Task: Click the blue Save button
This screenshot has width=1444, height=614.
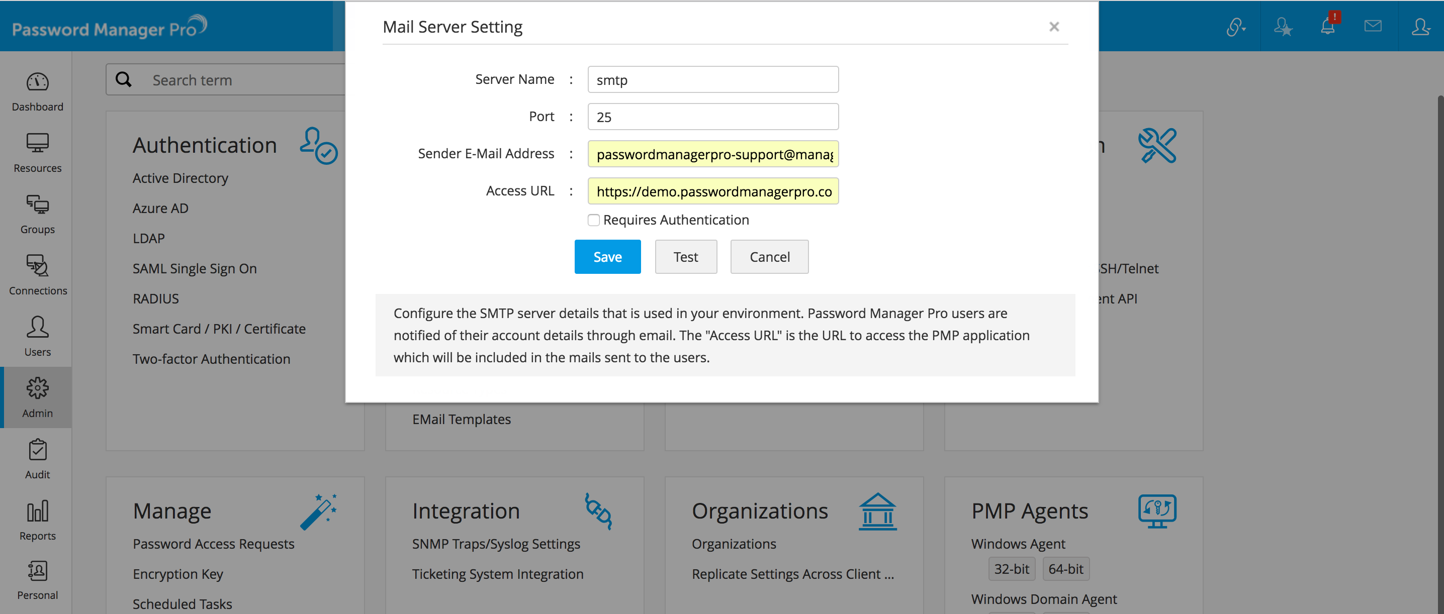Action: (607, 257)
